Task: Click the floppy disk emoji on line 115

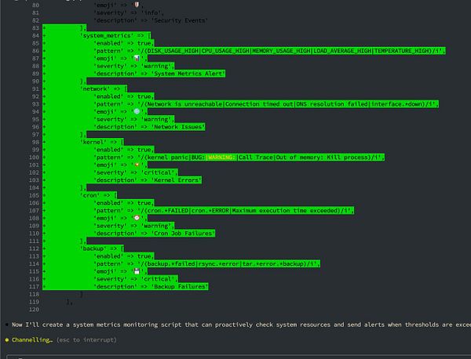Action: pyautogui.click(x=137, y=271)
